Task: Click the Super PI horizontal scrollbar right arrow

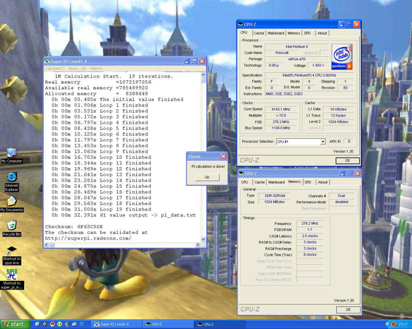Action: coord(198,245)
